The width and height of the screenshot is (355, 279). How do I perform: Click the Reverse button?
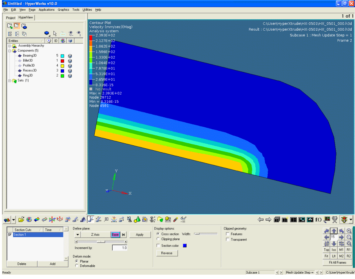pyautogui.click(x=167, y=253)
